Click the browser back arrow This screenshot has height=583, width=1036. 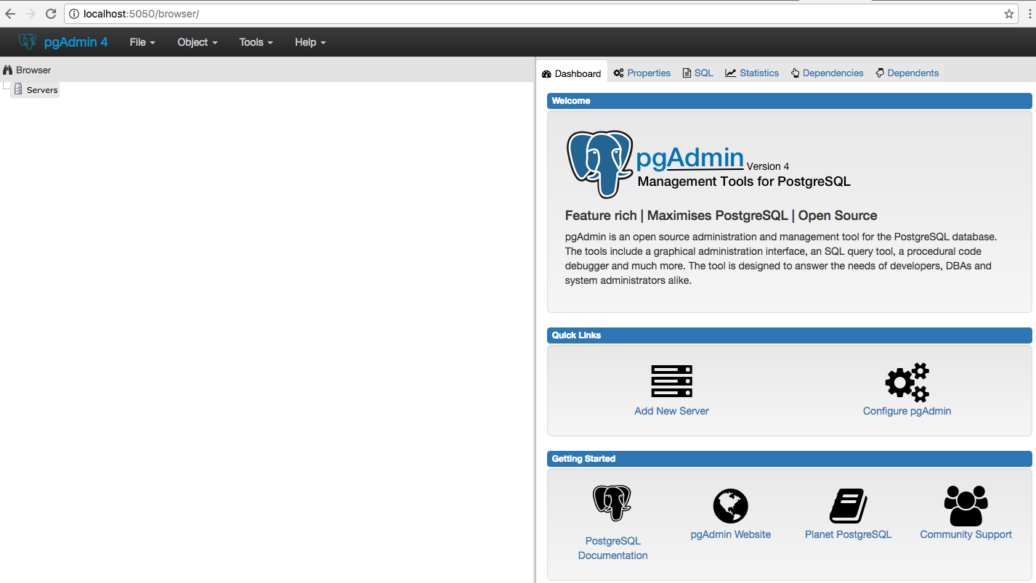click(10, 14)
